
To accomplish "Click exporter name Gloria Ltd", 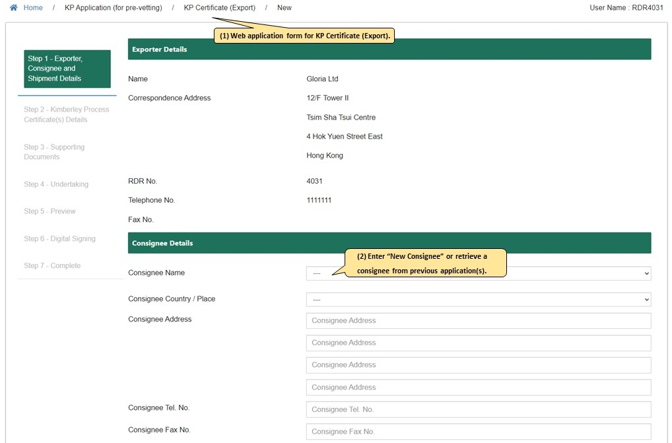I will click(322, 79).
